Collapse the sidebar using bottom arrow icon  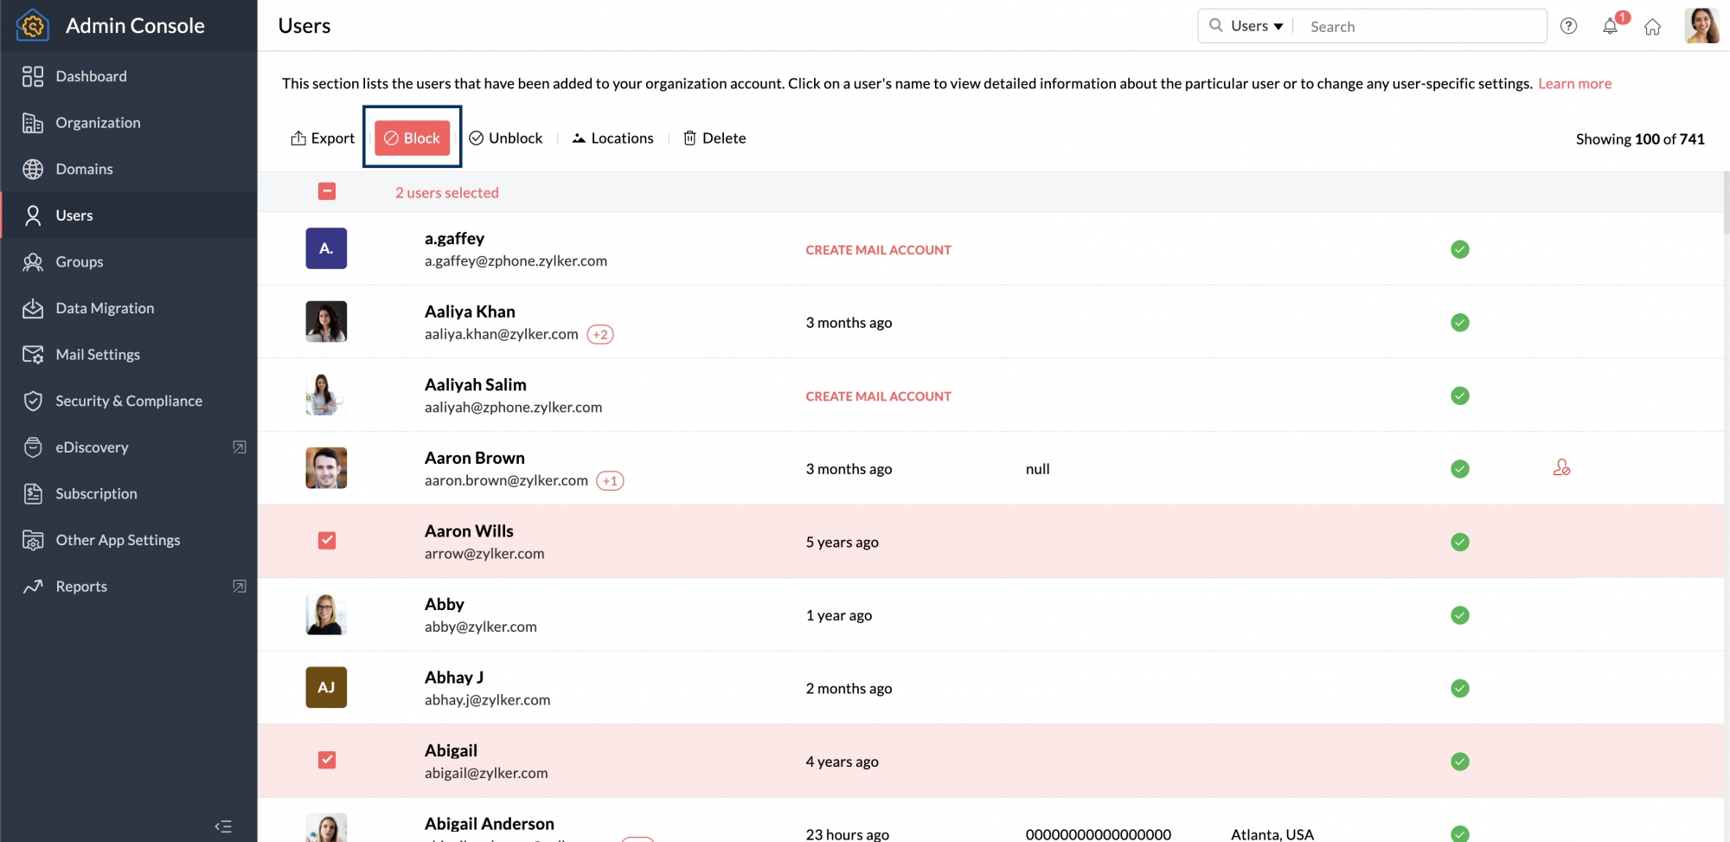click(x=223, y=826)
